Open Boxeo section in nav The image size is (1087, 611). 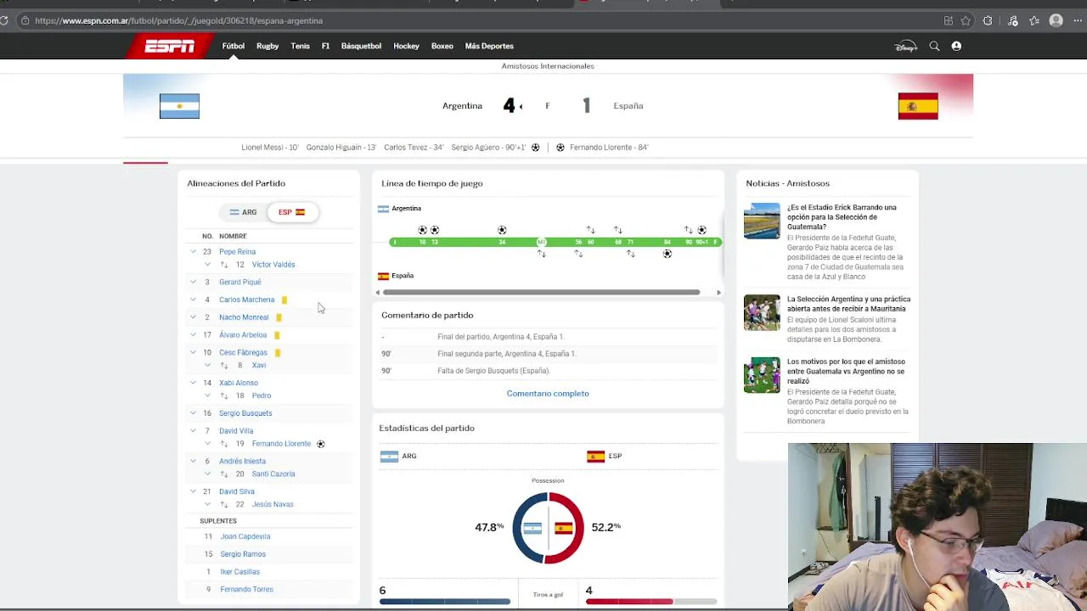(442, 46)
